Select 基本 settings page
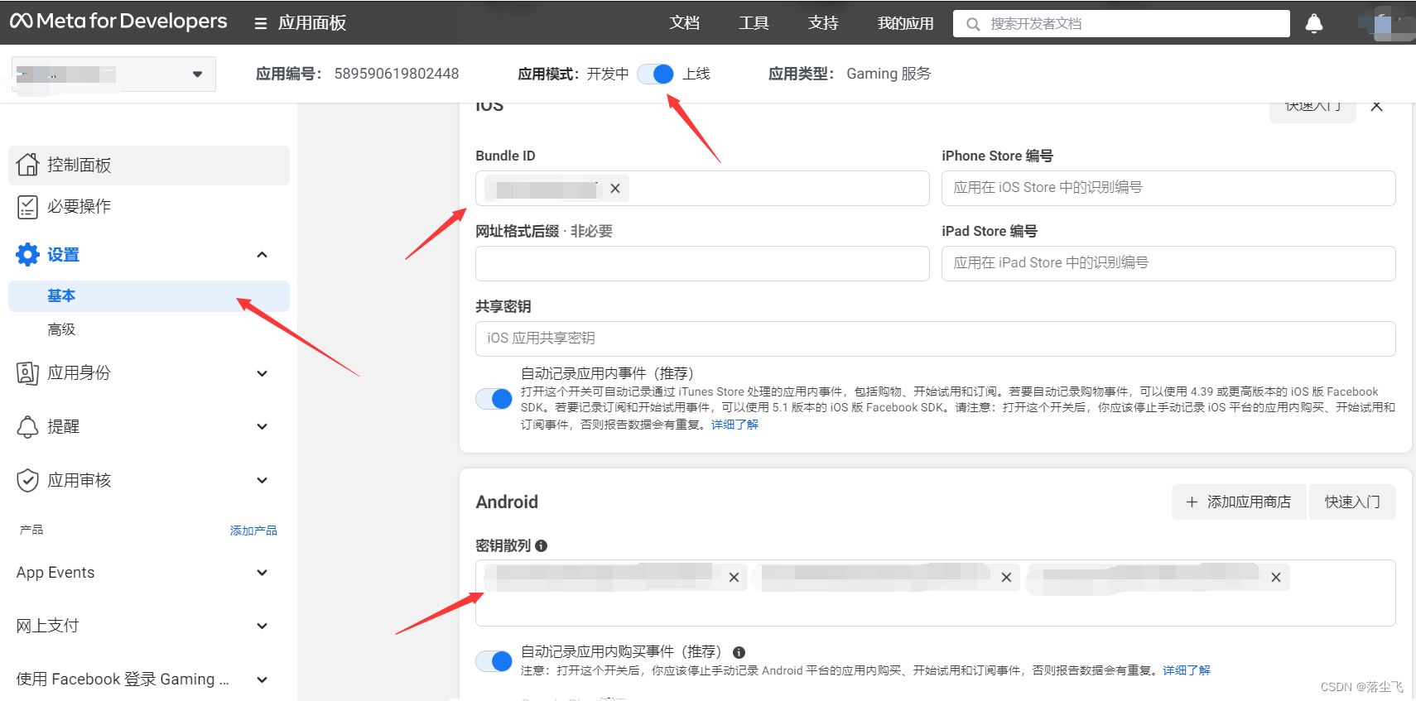Image resolution: width=1416 pixels, height=701 pixels. tap(149, 296)
